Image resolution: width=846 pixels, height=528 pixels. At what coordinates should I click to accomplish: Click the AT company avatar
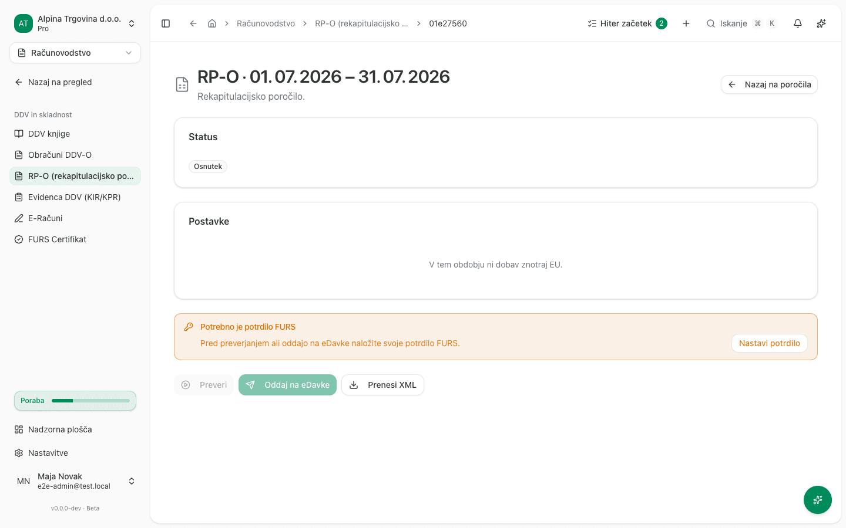(x=23, y=23)
